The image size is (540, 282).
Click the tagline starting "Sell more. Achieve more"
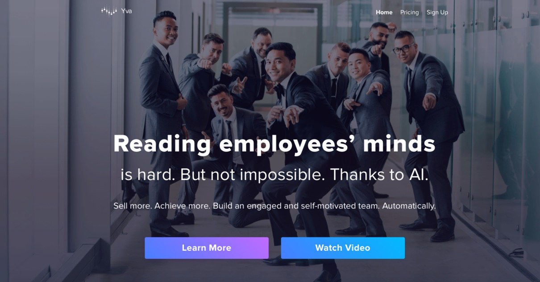(x=274, y=206)
